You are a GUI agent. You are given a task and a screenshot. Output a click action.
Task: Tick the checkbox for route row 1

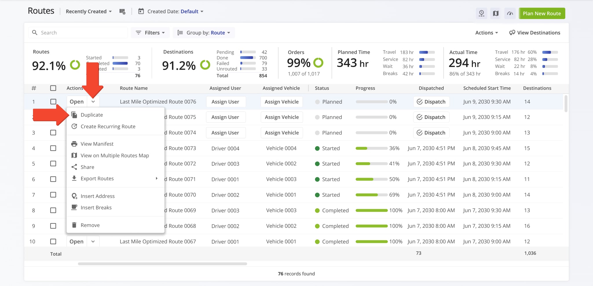pyautogui.click(x=53, y=102)
